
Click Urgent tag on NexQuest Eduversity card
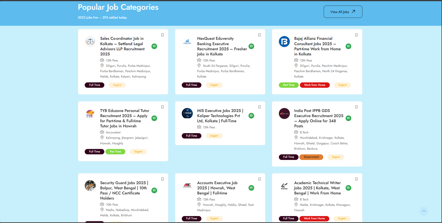tap(214, 85)
